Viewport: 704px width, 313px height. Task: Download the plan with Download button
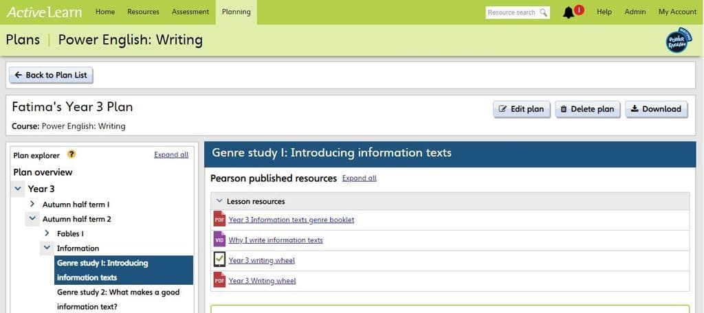[656, 109]
